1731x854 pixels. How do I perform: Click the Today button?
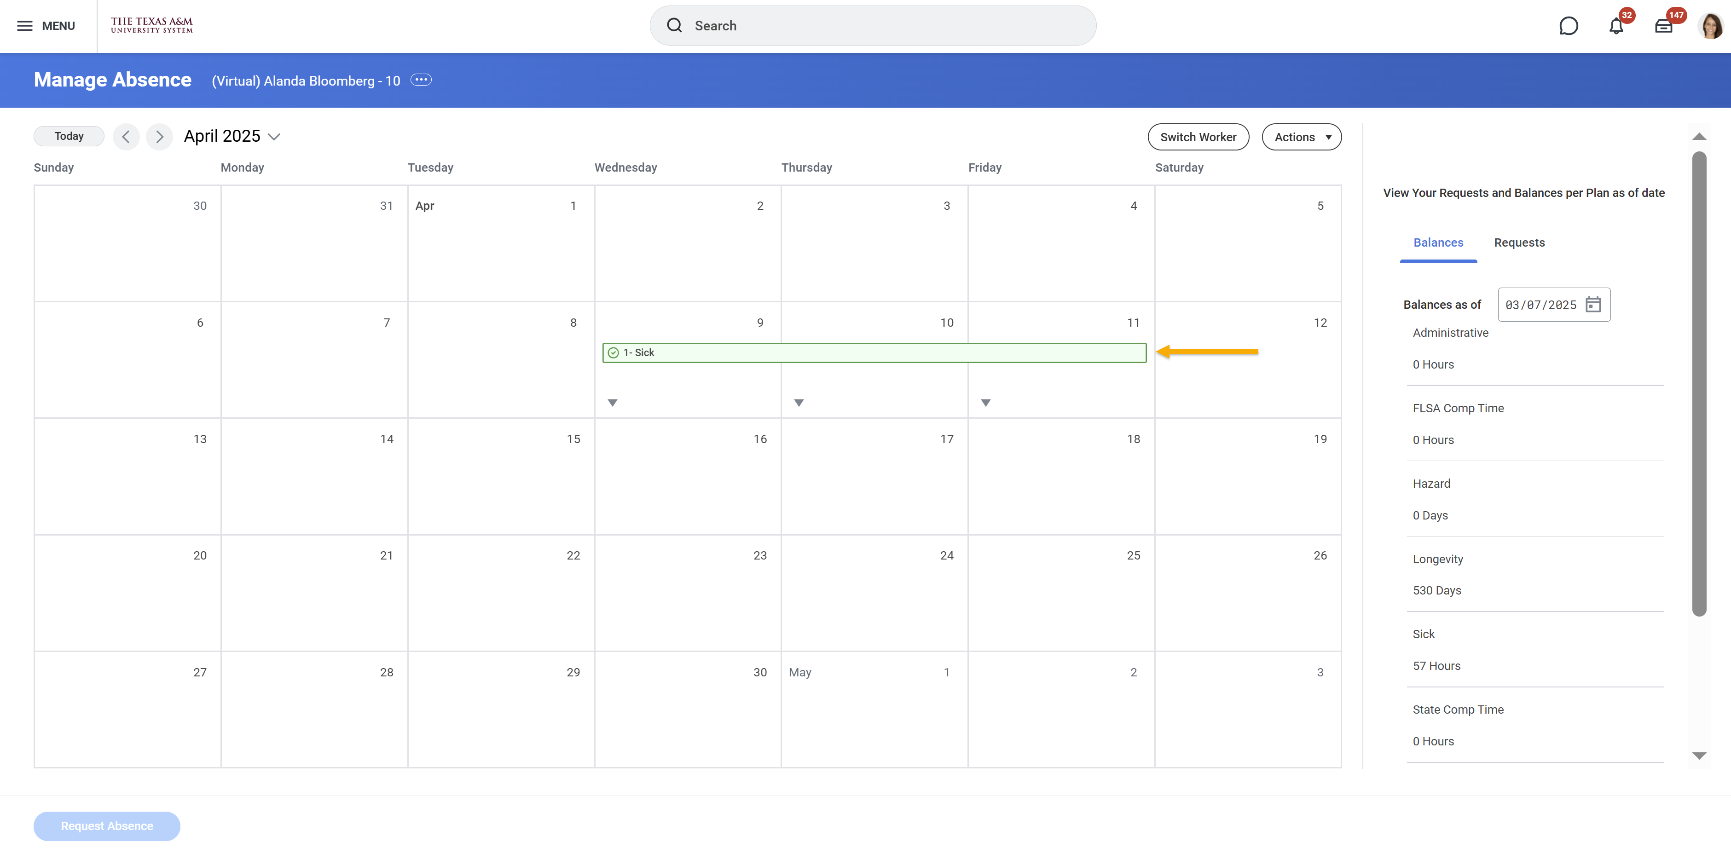[69, 136]
